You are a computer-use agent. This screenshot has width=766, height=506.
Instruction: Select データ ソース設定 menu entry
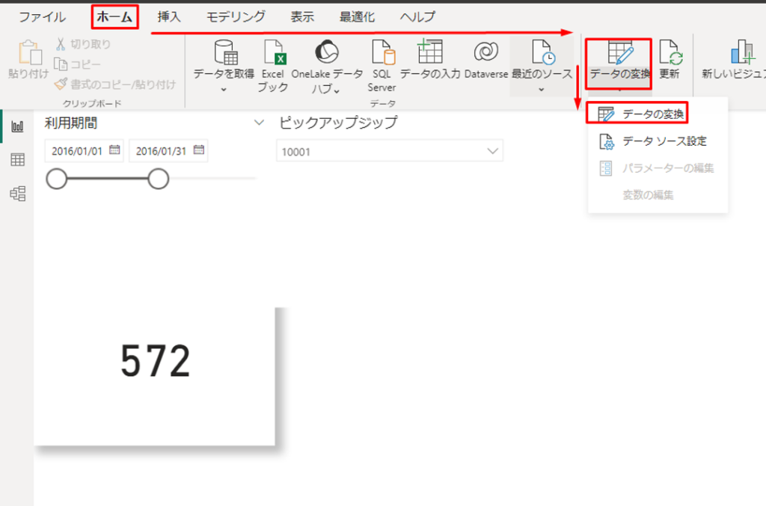(658, 141)
